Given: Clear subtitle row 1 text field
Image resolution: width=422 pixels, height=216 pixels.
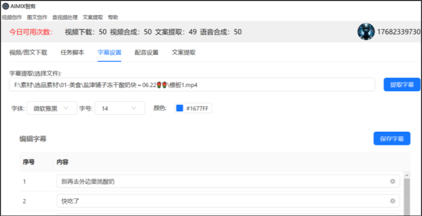Looking at the screenshot, I should tap(392, 181).
